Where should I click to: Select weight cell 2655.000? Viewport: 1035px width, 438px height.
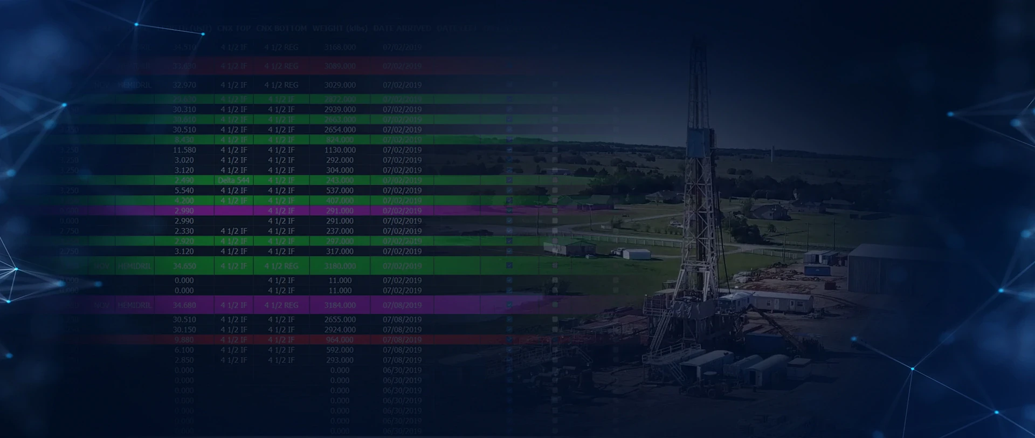point(340,319)
